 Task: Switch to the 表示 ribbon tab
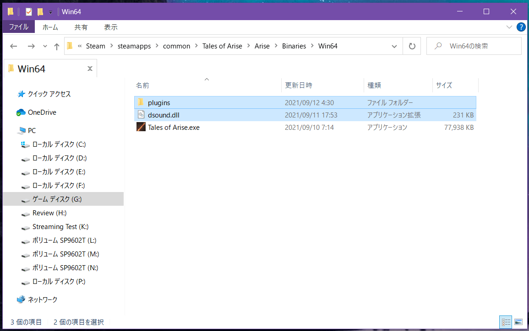[x=111, y=27]
